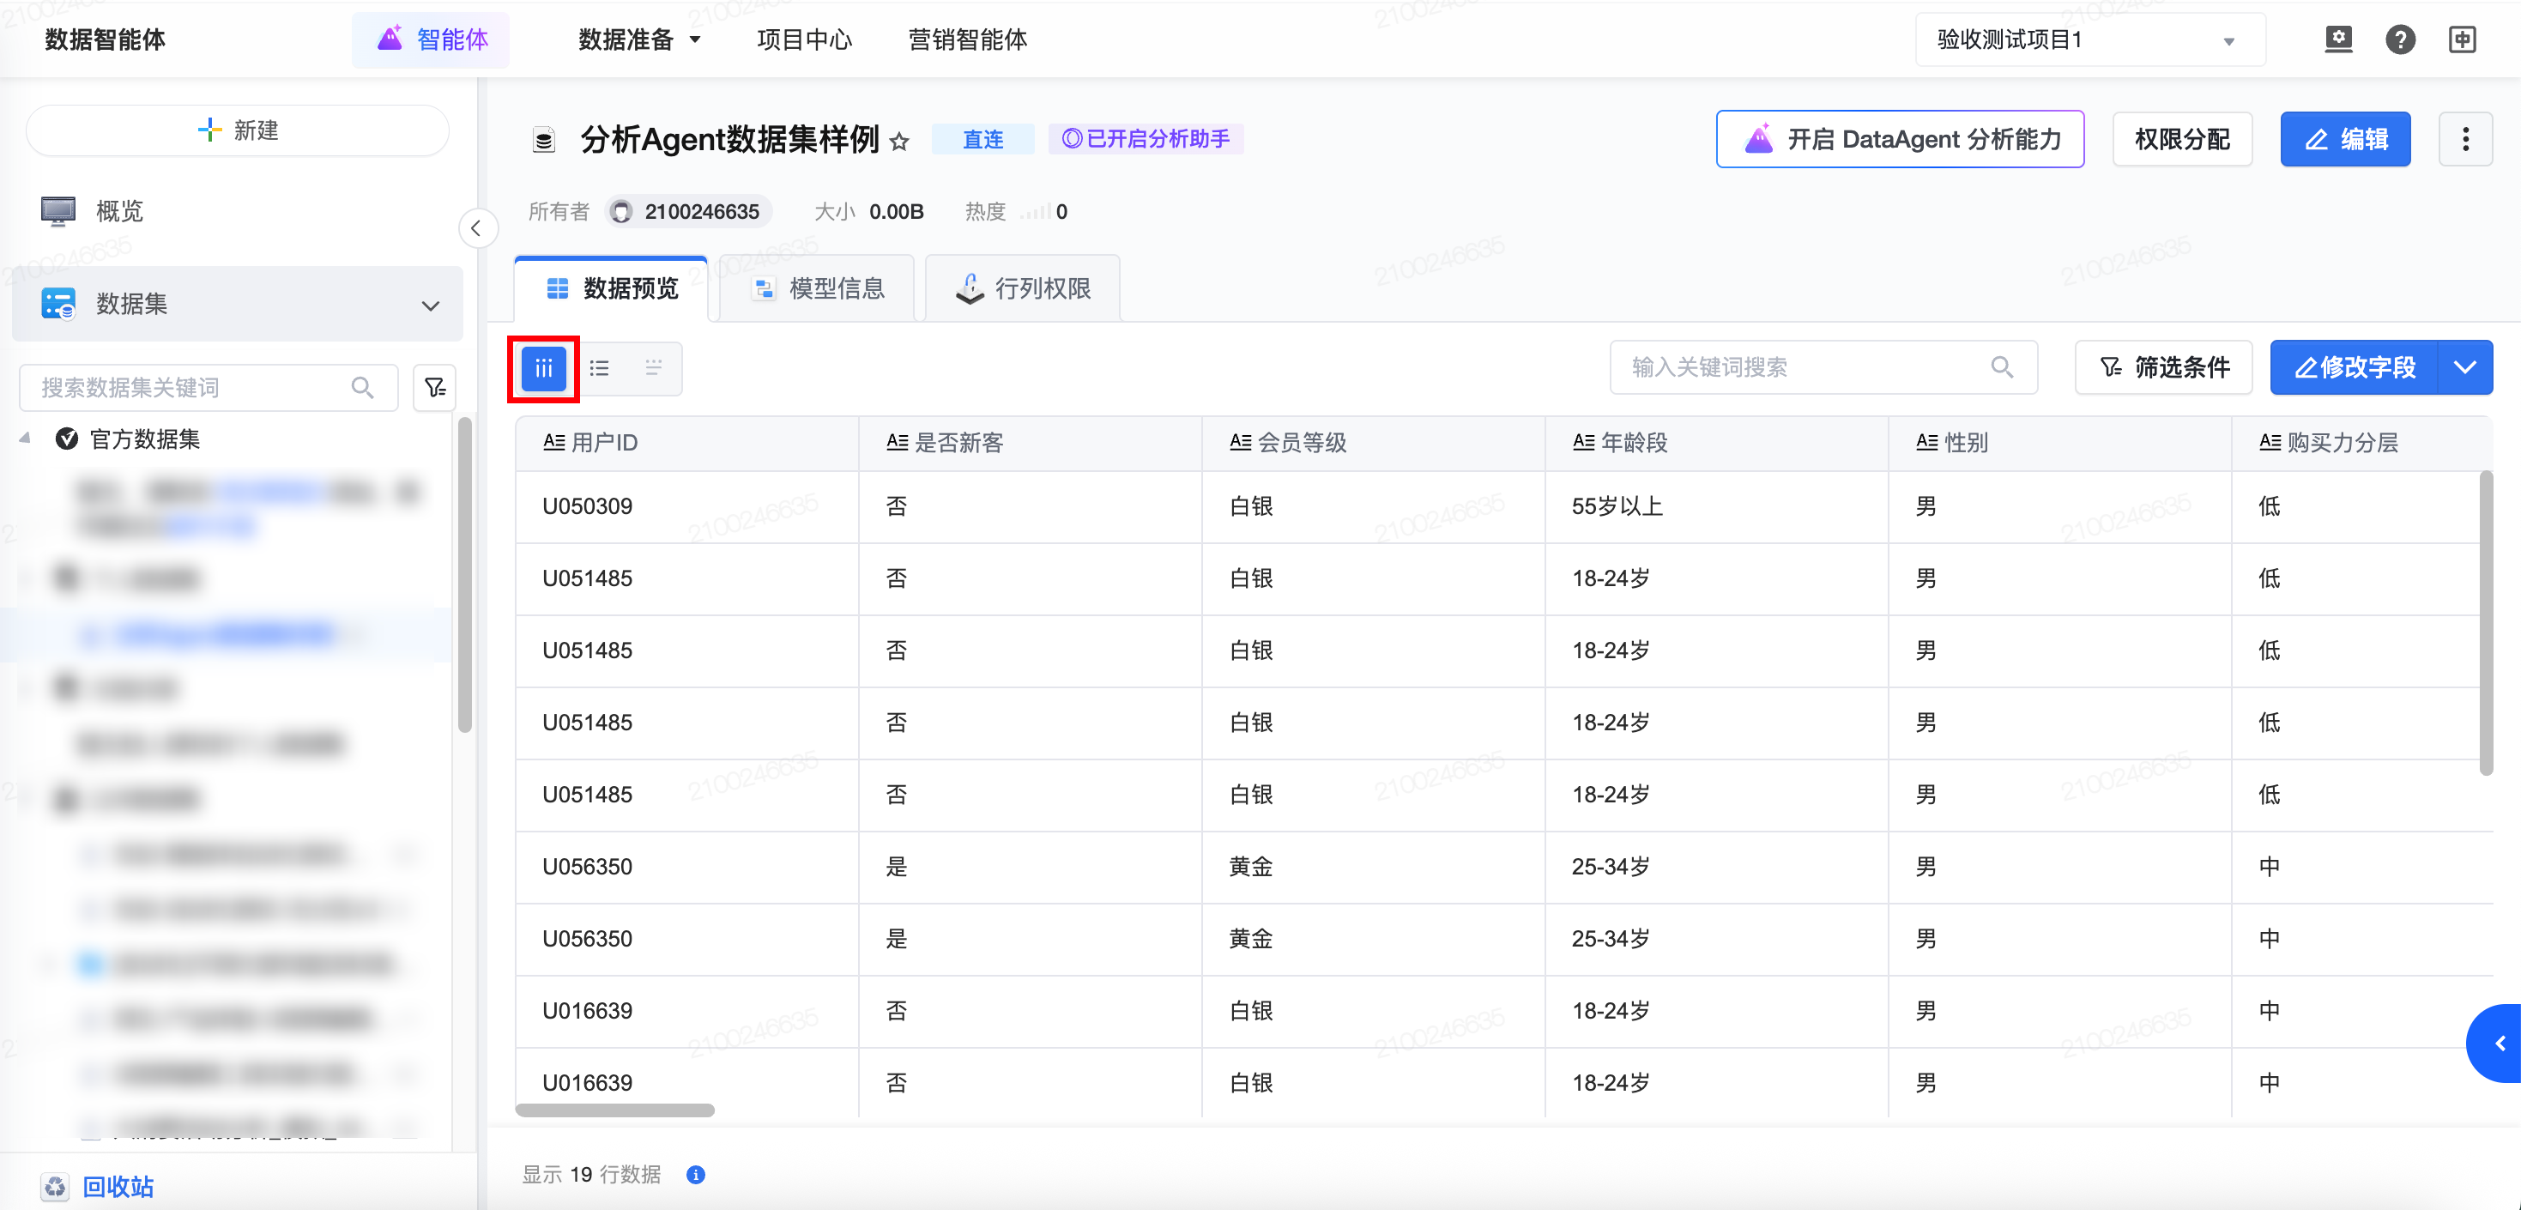The width and height of the screenshot is (2521, 1210).
Task: Expand the 数据准备 menu dropdown
Action: click(x=639, y=40)
